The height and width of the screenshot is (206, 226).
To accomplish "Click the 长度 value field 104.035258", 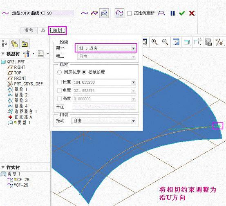I will pyautogui.click(x=102, y=82).
